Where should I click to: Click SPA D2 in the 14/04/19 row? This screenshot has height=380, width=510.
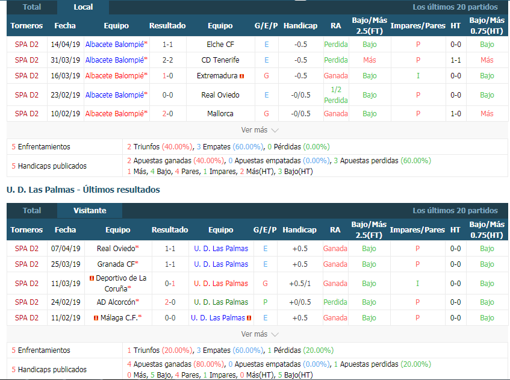[x=26, y=44]
